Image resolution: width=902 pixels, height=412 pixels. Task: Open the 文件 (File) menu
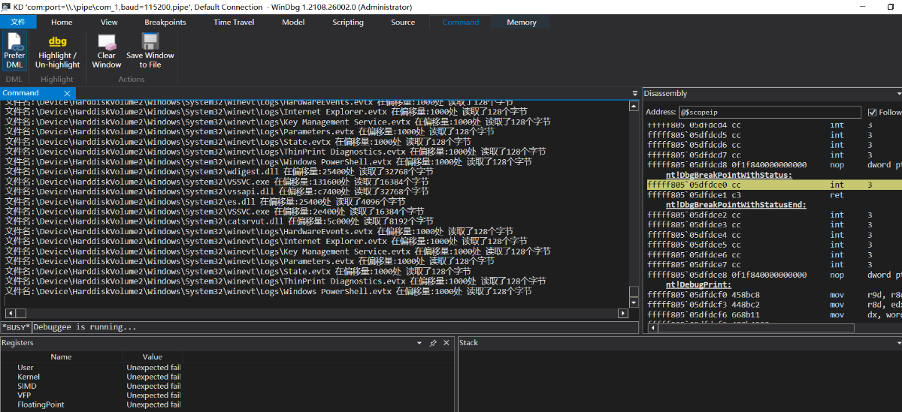(x=18, y=22)
